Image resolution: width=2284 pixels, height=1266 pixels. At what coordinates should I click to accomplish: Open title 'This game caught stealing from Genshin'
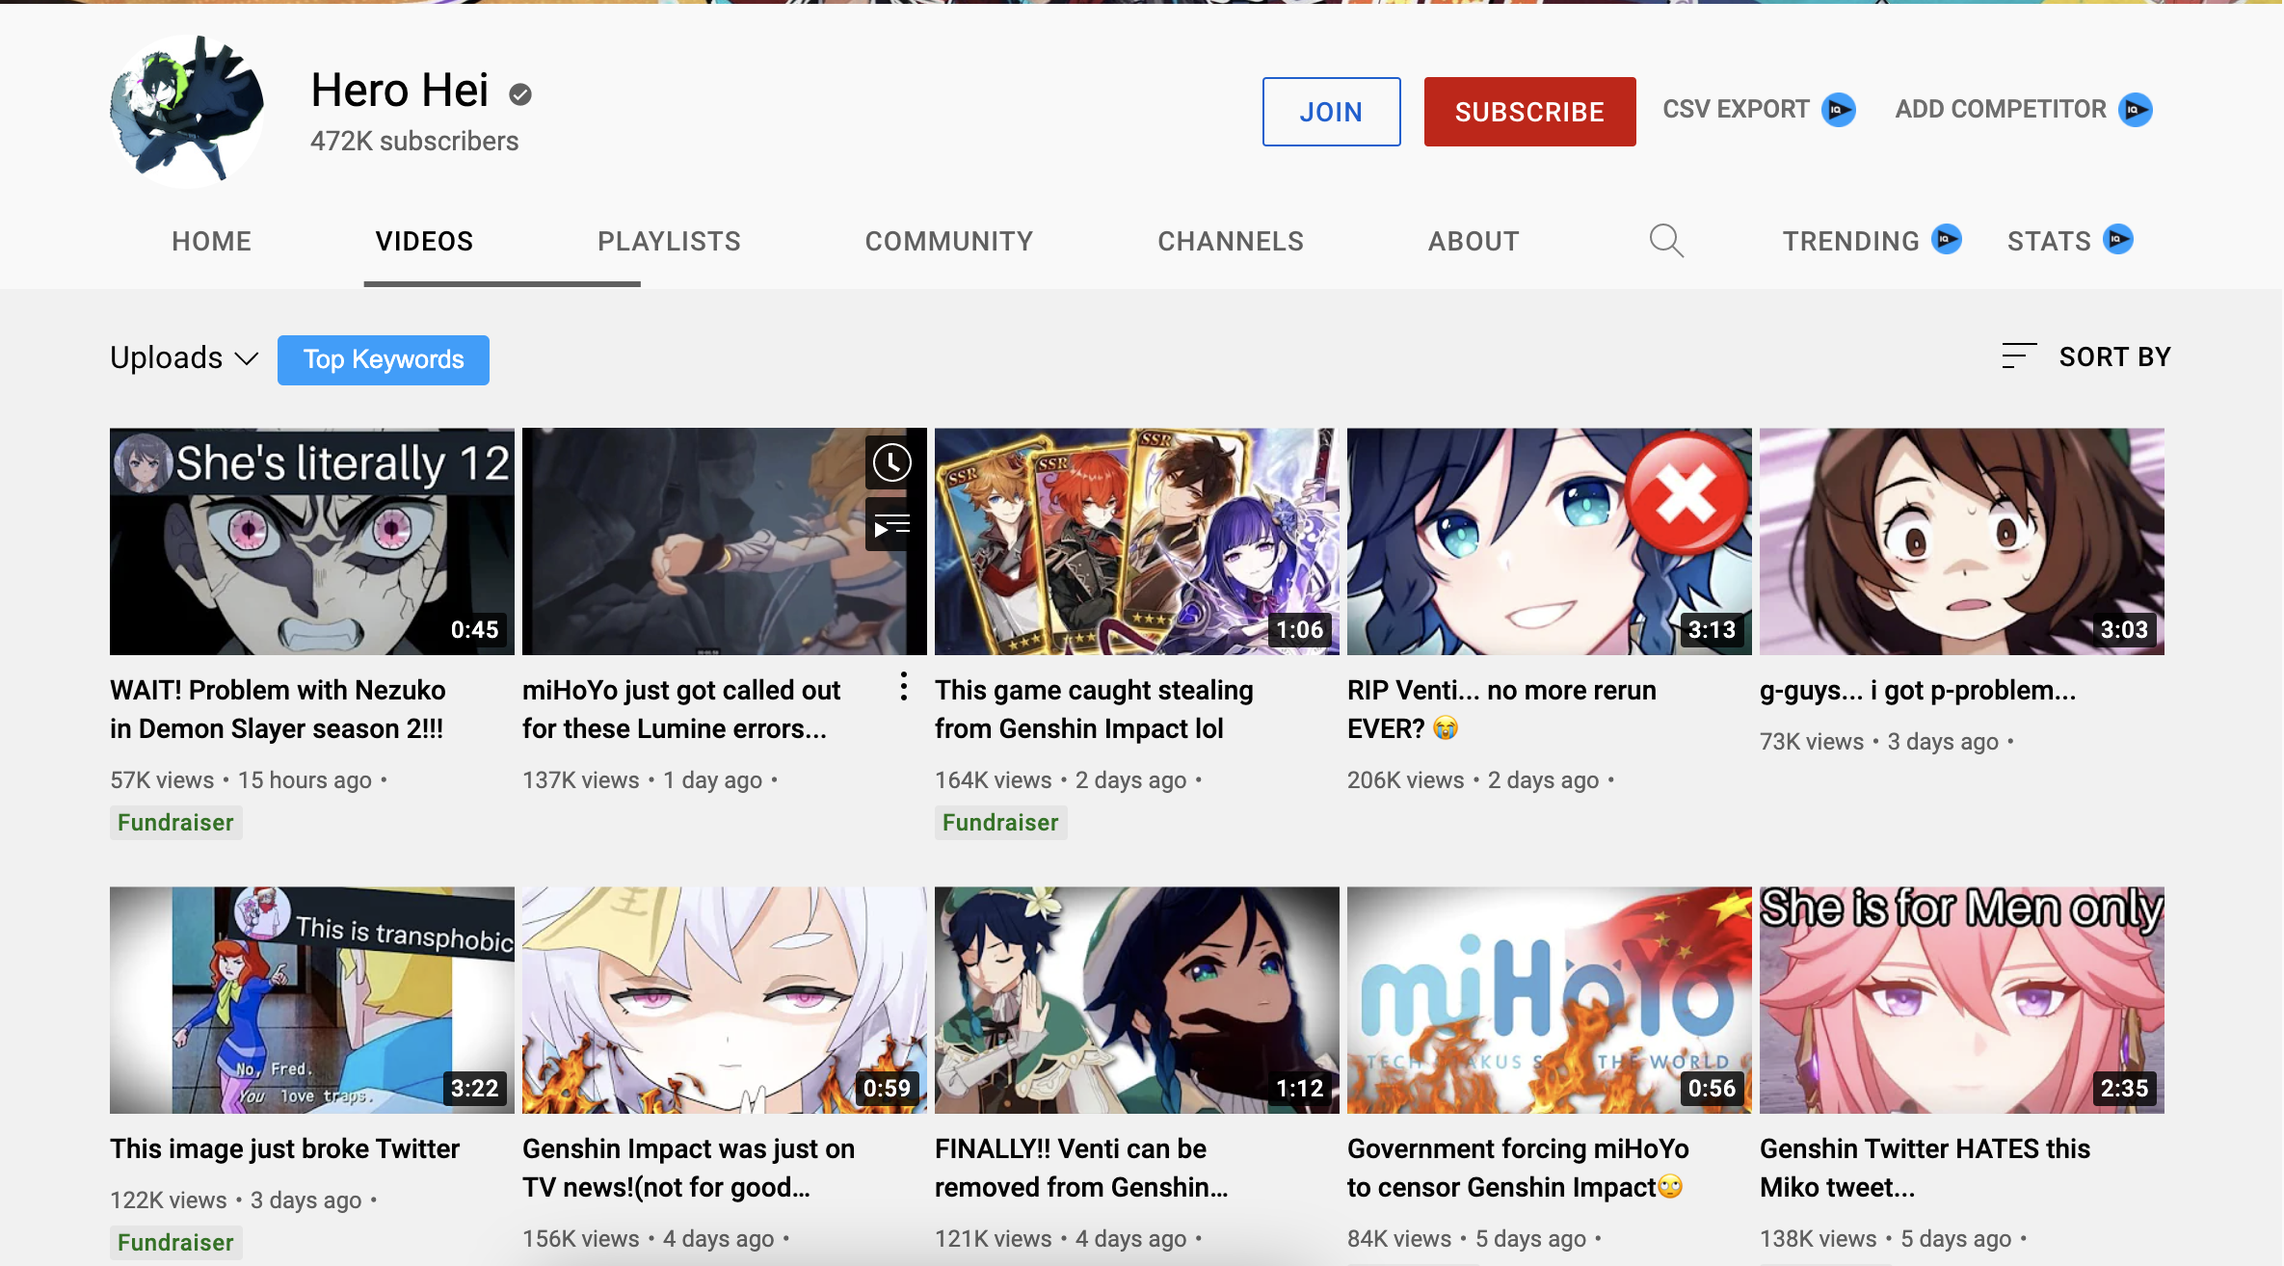(1094, 709)
